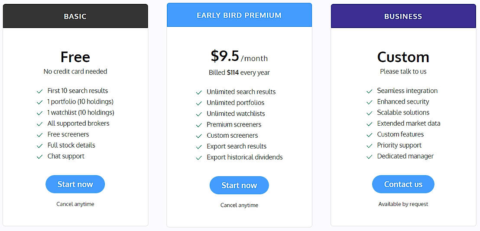The height and width of the screenshot is (231, 480).
Task: Click checkmark beside Seamless integration
Action: click(369, 91)
